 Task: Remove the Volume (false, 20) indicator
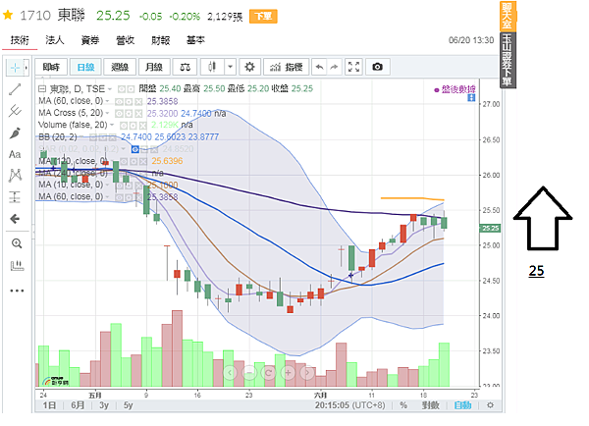tap(143, 125)
